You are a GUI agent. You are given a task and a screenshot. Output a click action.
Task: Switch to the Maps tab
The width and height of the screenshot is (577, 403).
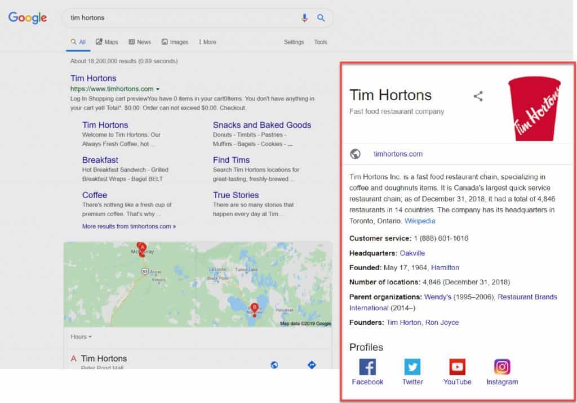pos(107,42)
